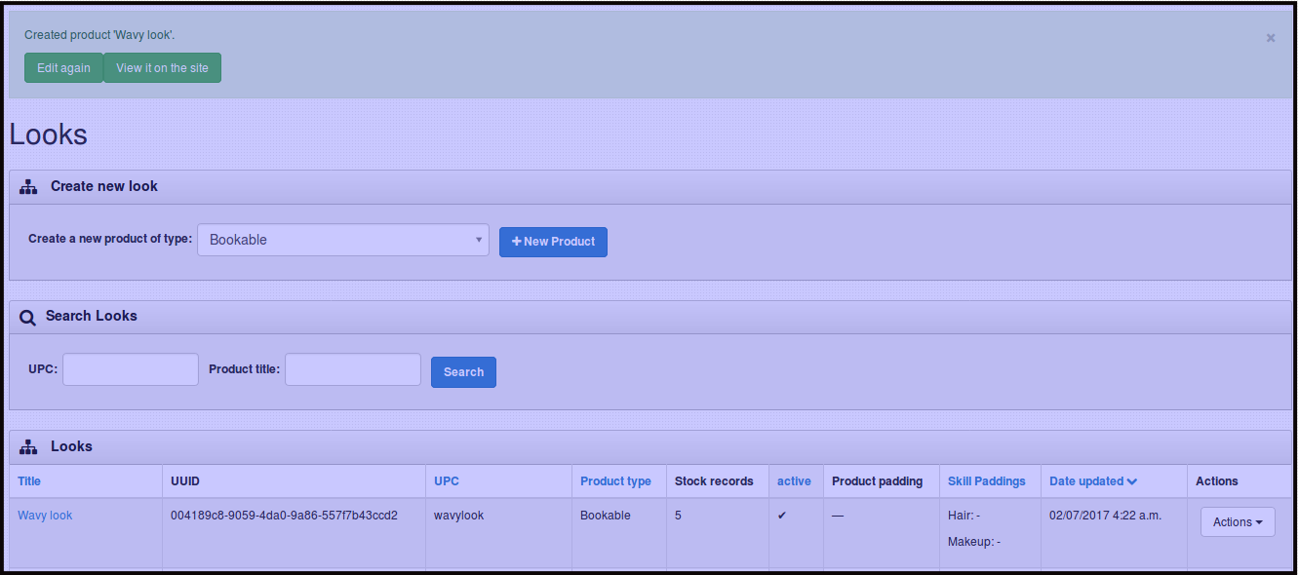Click the sitemap icon beside Looks table heading
Screen dimensions: 1299x575
tap(28, 446)
